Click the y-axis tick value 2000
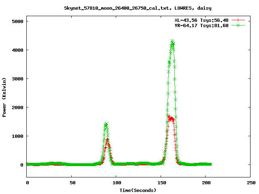Viewport: 259px width, 194px height. pyautogui.click(x=17, y=108)
